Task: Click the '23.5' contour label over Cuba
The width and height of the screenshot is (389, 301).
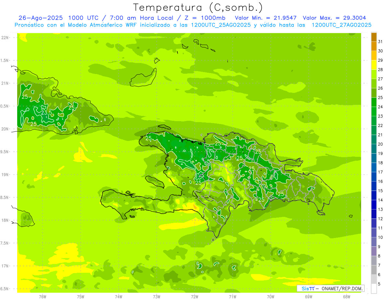Action: 46,113
